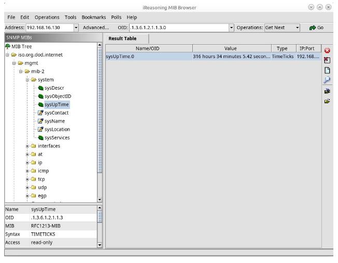Click the clear table icon beside results
The height and width of the screenshot is (263, 338).
coord(327,60)
